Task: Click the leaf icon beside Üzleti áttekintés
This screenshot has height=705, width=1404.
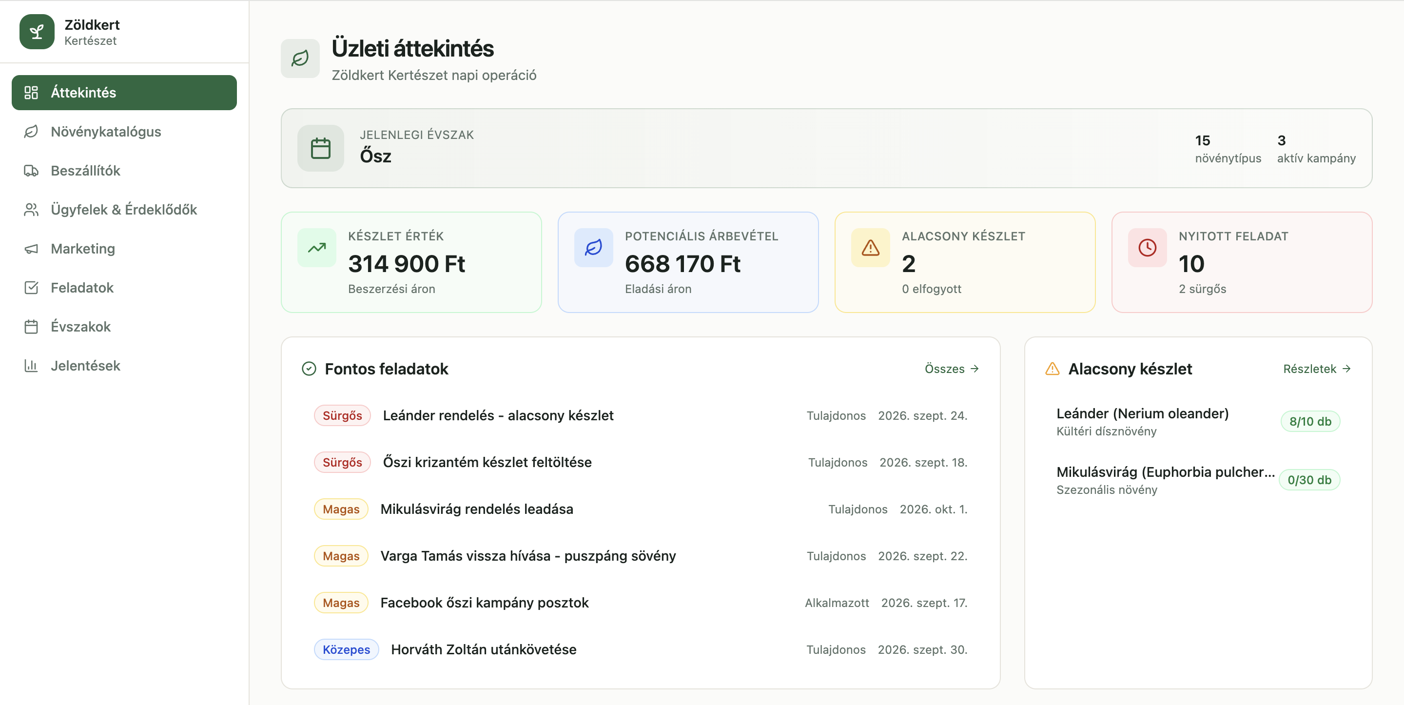Action: point(300,59)
